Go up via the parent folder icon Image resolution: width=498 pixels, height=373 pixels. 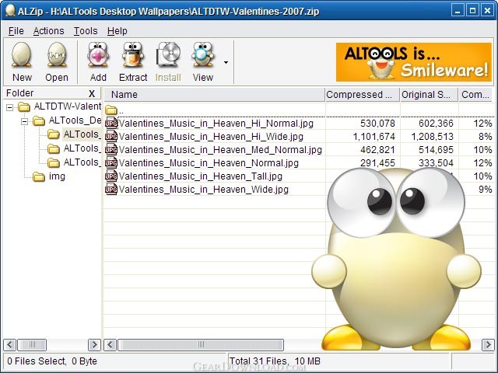[x=111, y=110]
